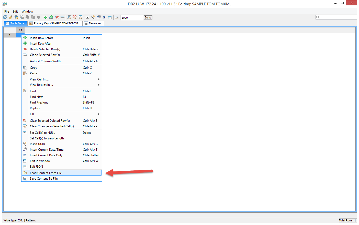This screenshot has height=225, width=359.
Task: Click the toolbar icon left of the 1000 field
Action: tap(117, 17)
